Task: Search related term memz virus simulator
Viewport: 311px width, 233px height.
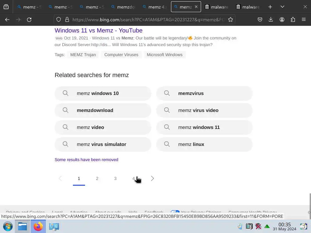Action: (x=103, y=144)
